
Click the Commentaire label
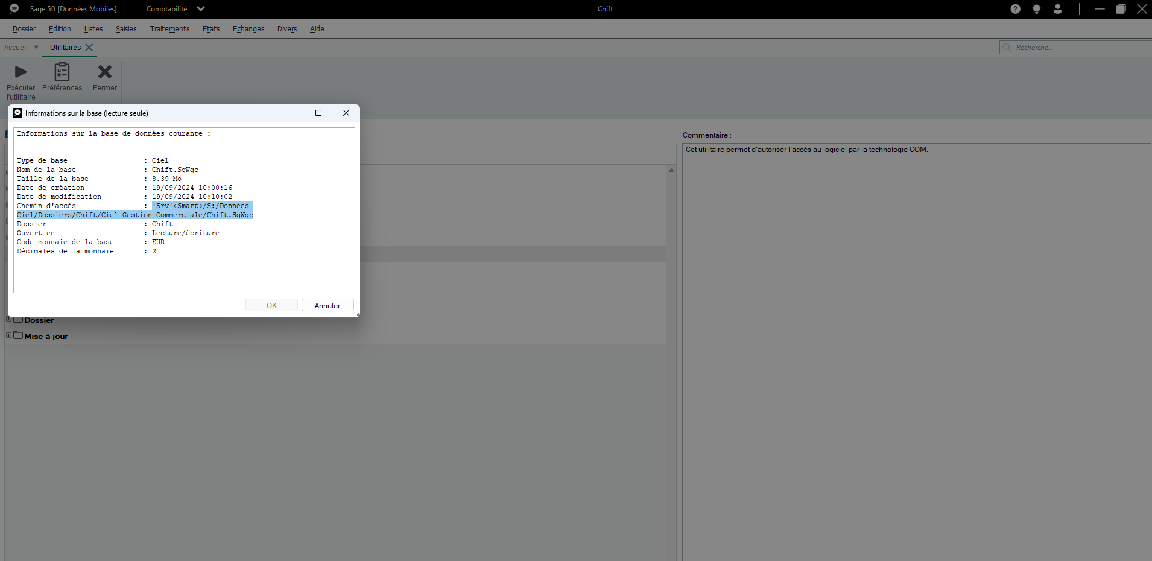point(707,135)
